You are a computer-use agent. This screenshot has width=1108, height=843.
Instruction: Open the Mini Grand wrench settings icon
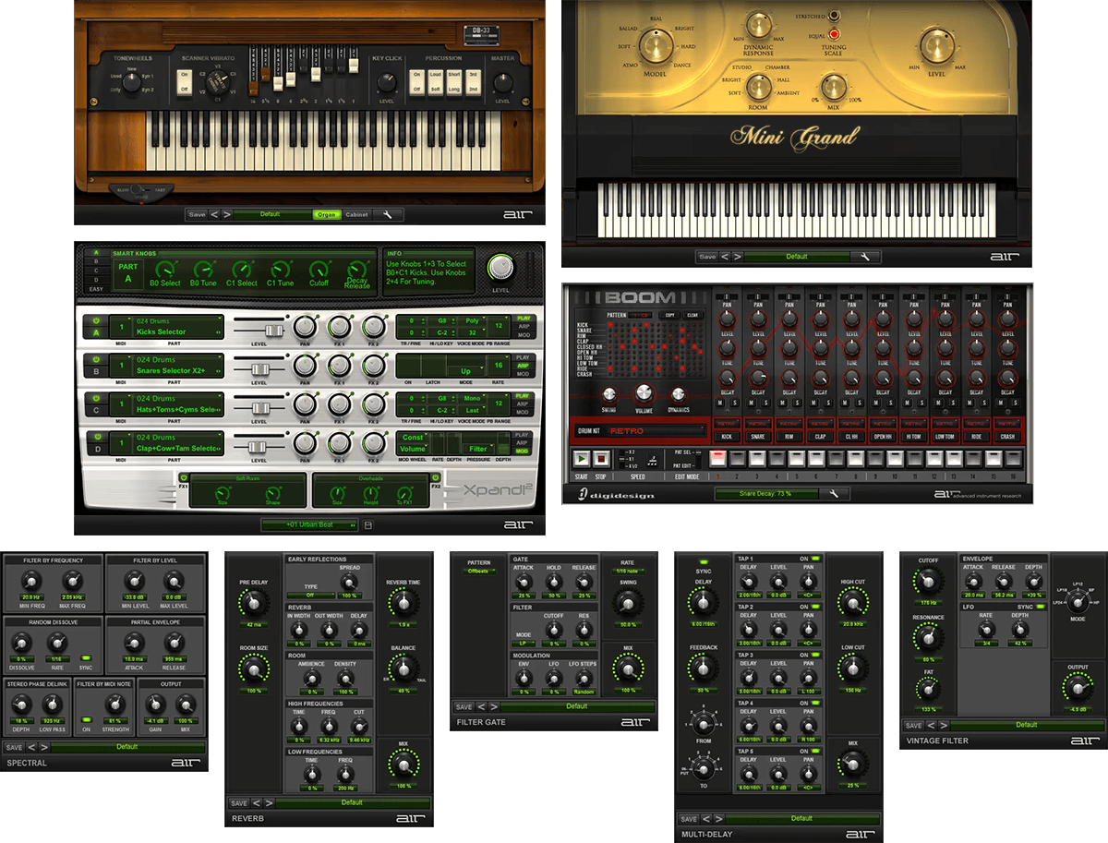864,257
